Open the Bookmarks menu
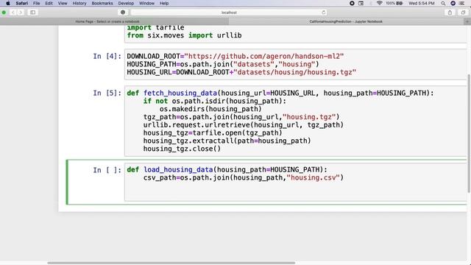The width and height of the screenshot is (471, 265). point(102,3)
